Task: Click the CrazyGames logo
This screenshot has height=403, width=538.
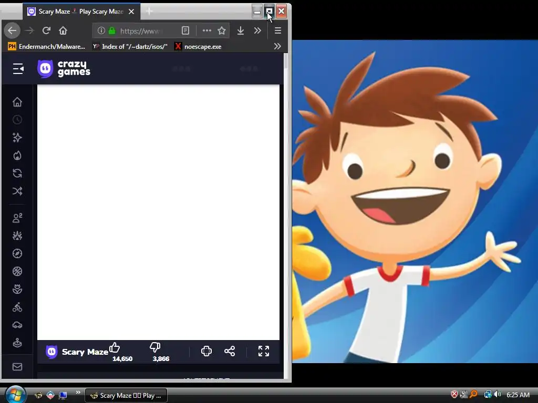Action: pyautogui.click(x=64, y=69)
